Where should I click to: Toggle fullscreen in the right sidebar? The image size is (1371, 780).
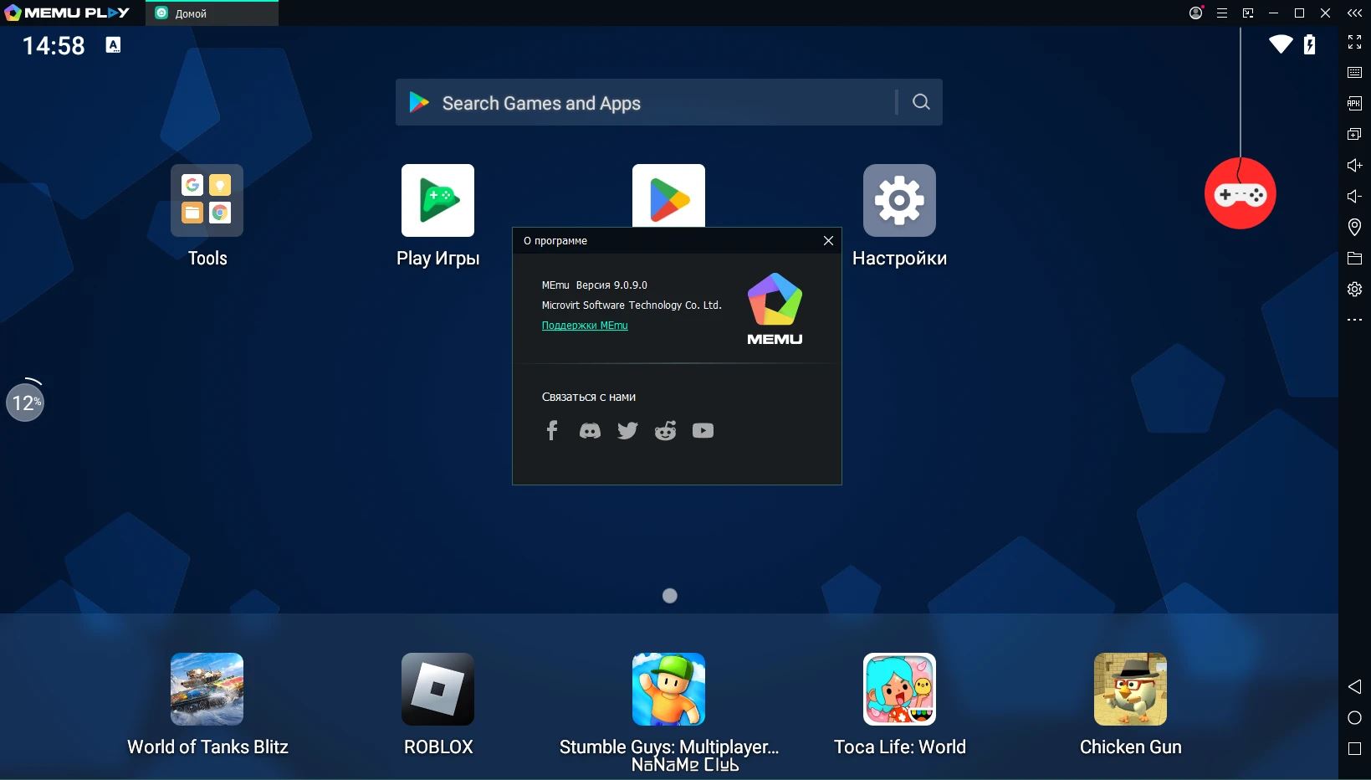1354,42
